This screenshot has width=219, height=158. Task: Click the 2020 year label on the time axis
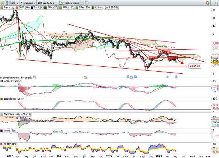point(10,156)
